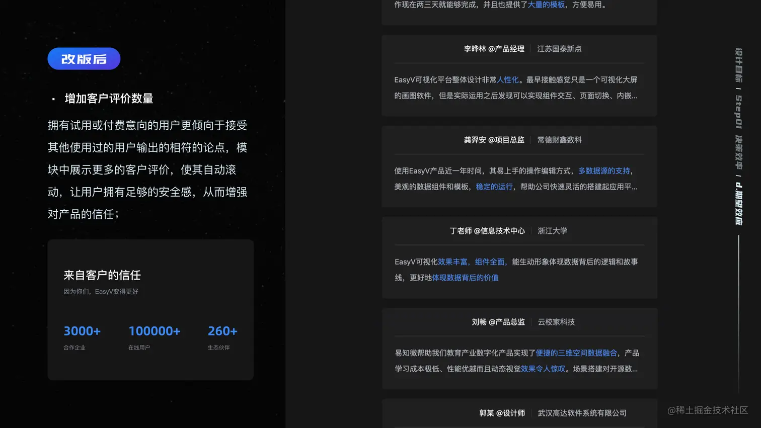761x428 pixels.
Task: Click reviewer name 郭某 @设计师
Action: 502,413
